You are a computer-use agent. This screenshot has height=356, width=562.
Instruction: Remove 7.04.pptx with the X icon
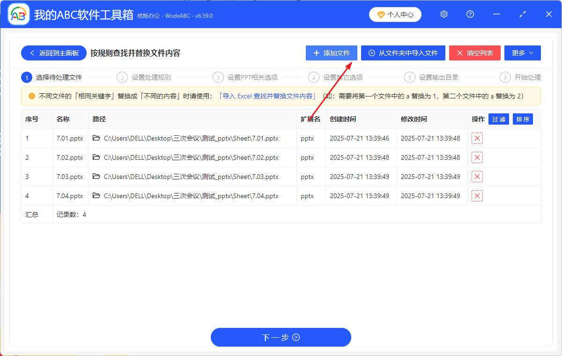pyautogui.click(x=477, y=196)
